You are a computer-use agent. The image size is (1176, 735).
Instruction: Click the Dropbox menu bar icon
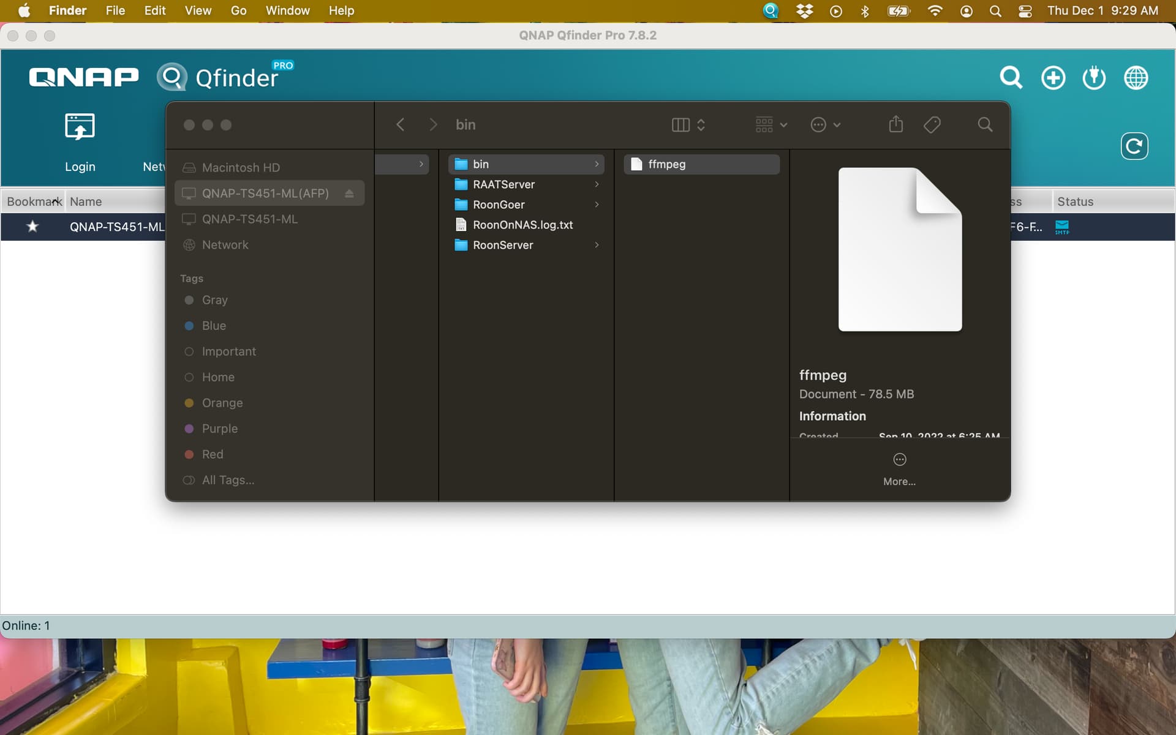pos(804,10)
